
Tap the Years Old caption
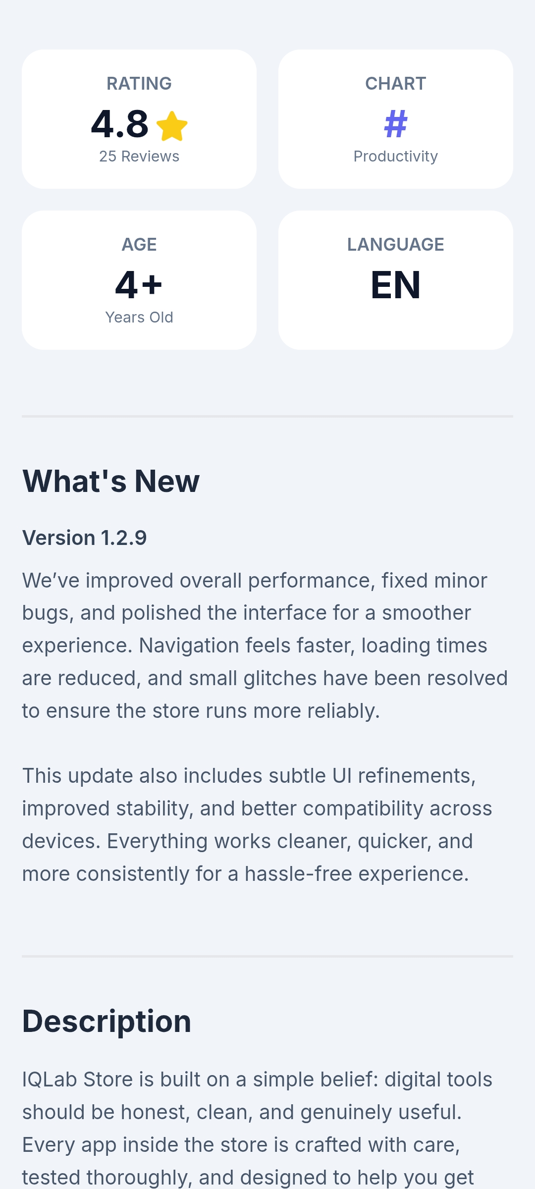[x=139, y=318]
